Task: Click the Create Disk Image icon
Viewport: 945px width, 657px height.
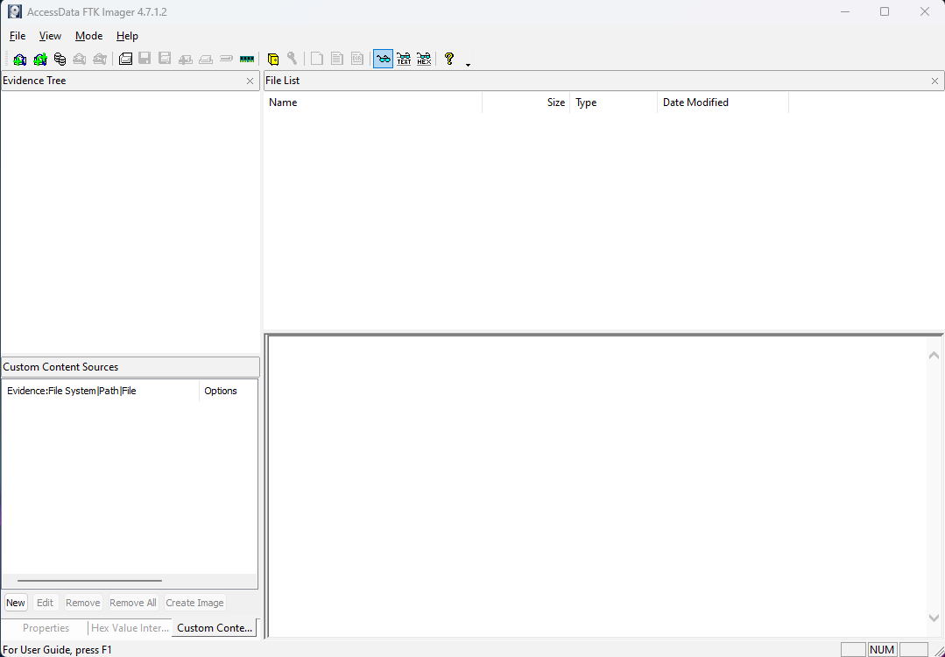Action: pyautogui.click(x=125, y=59)
